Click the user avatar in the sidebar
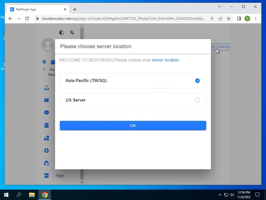This screenshot has height=200, width=266. (48, 45)
